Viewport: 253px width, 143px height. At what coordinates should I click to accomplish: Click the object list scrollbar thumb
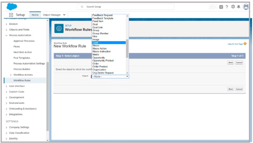[127, 49]
